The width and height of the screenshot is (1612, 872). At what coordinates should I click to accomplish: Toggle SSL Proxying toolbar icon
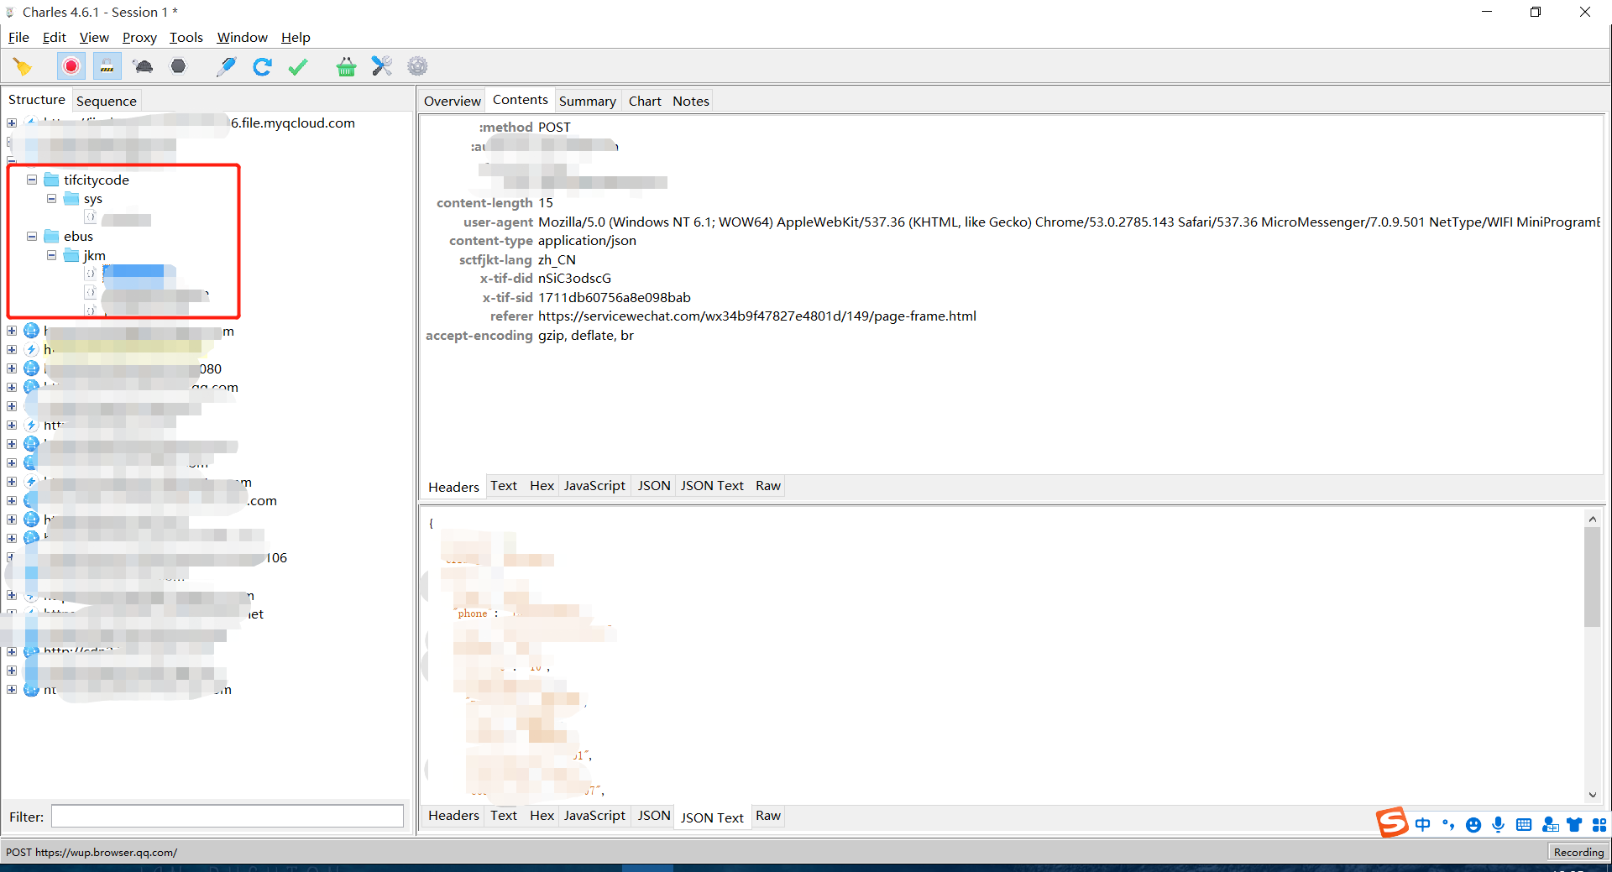point(107,66)
